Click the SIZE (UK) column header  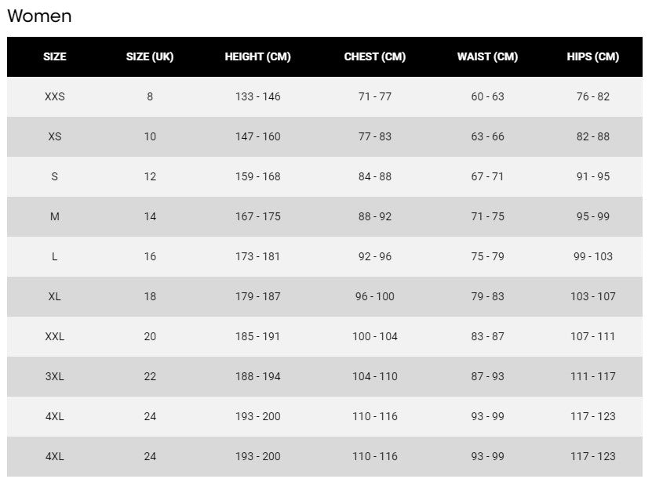(x=150, y=56)
